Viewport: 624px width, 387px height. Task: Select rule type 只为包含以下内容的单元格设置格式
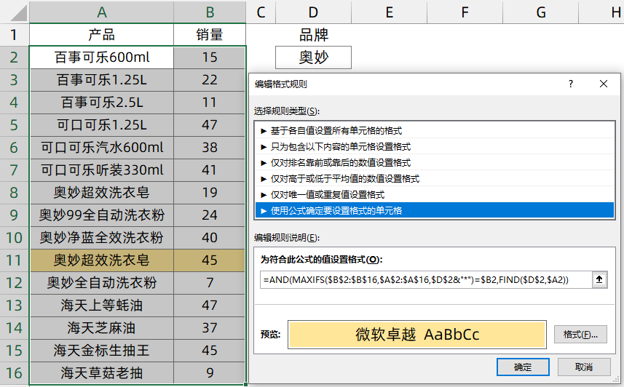435,146
